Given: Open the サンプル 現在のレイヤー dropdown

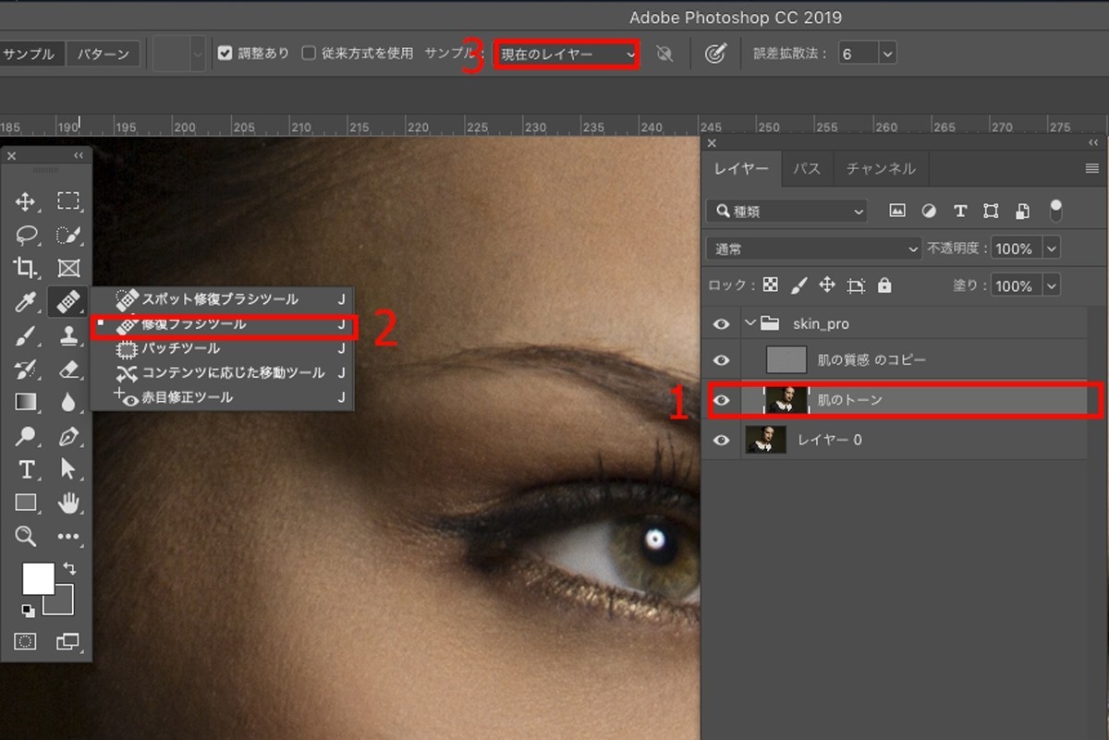Looking at the screenshot, I should tap(566, 53).
